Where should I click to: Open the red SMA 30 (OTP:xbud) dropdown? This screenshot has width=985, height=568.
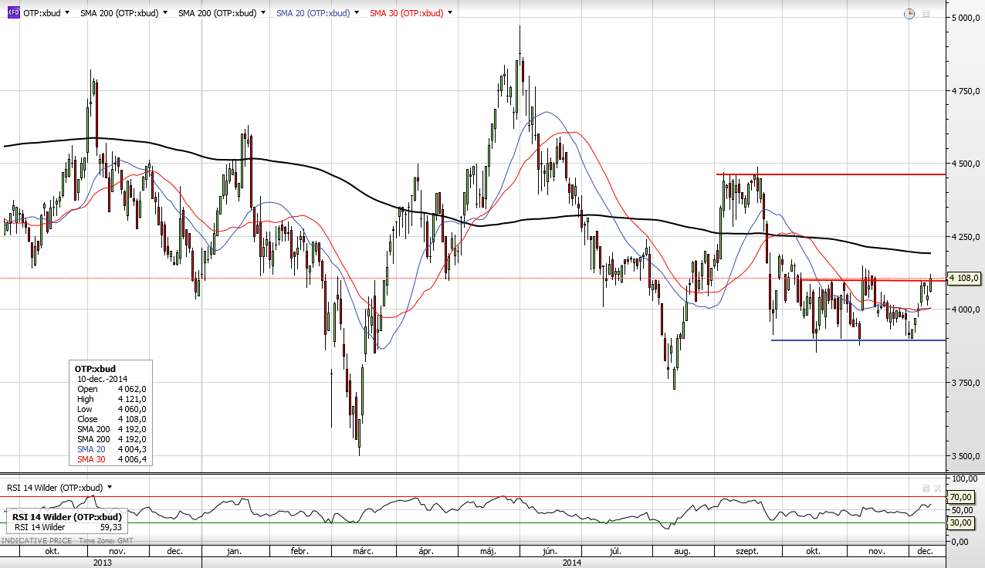point(450,13)
